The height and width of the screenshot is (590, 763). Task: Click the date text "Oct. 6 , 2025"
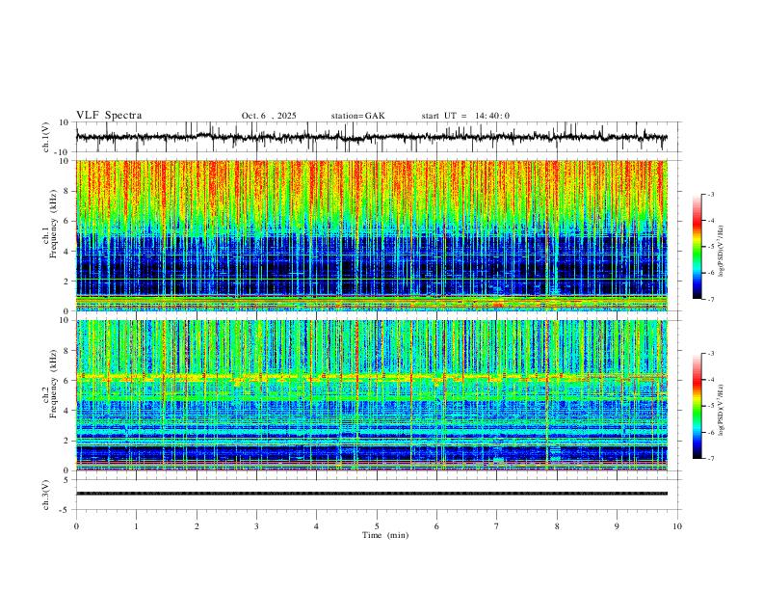(x=269, y=116)
